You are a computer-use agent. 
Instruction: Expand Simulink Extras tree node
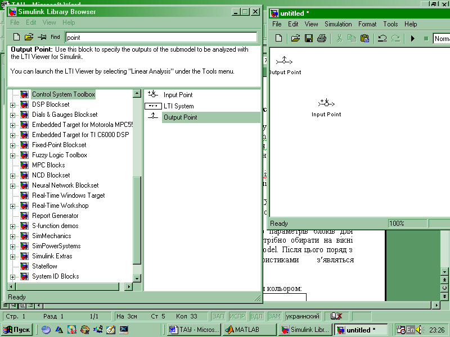pyautogui.click(x=12, y=257)
